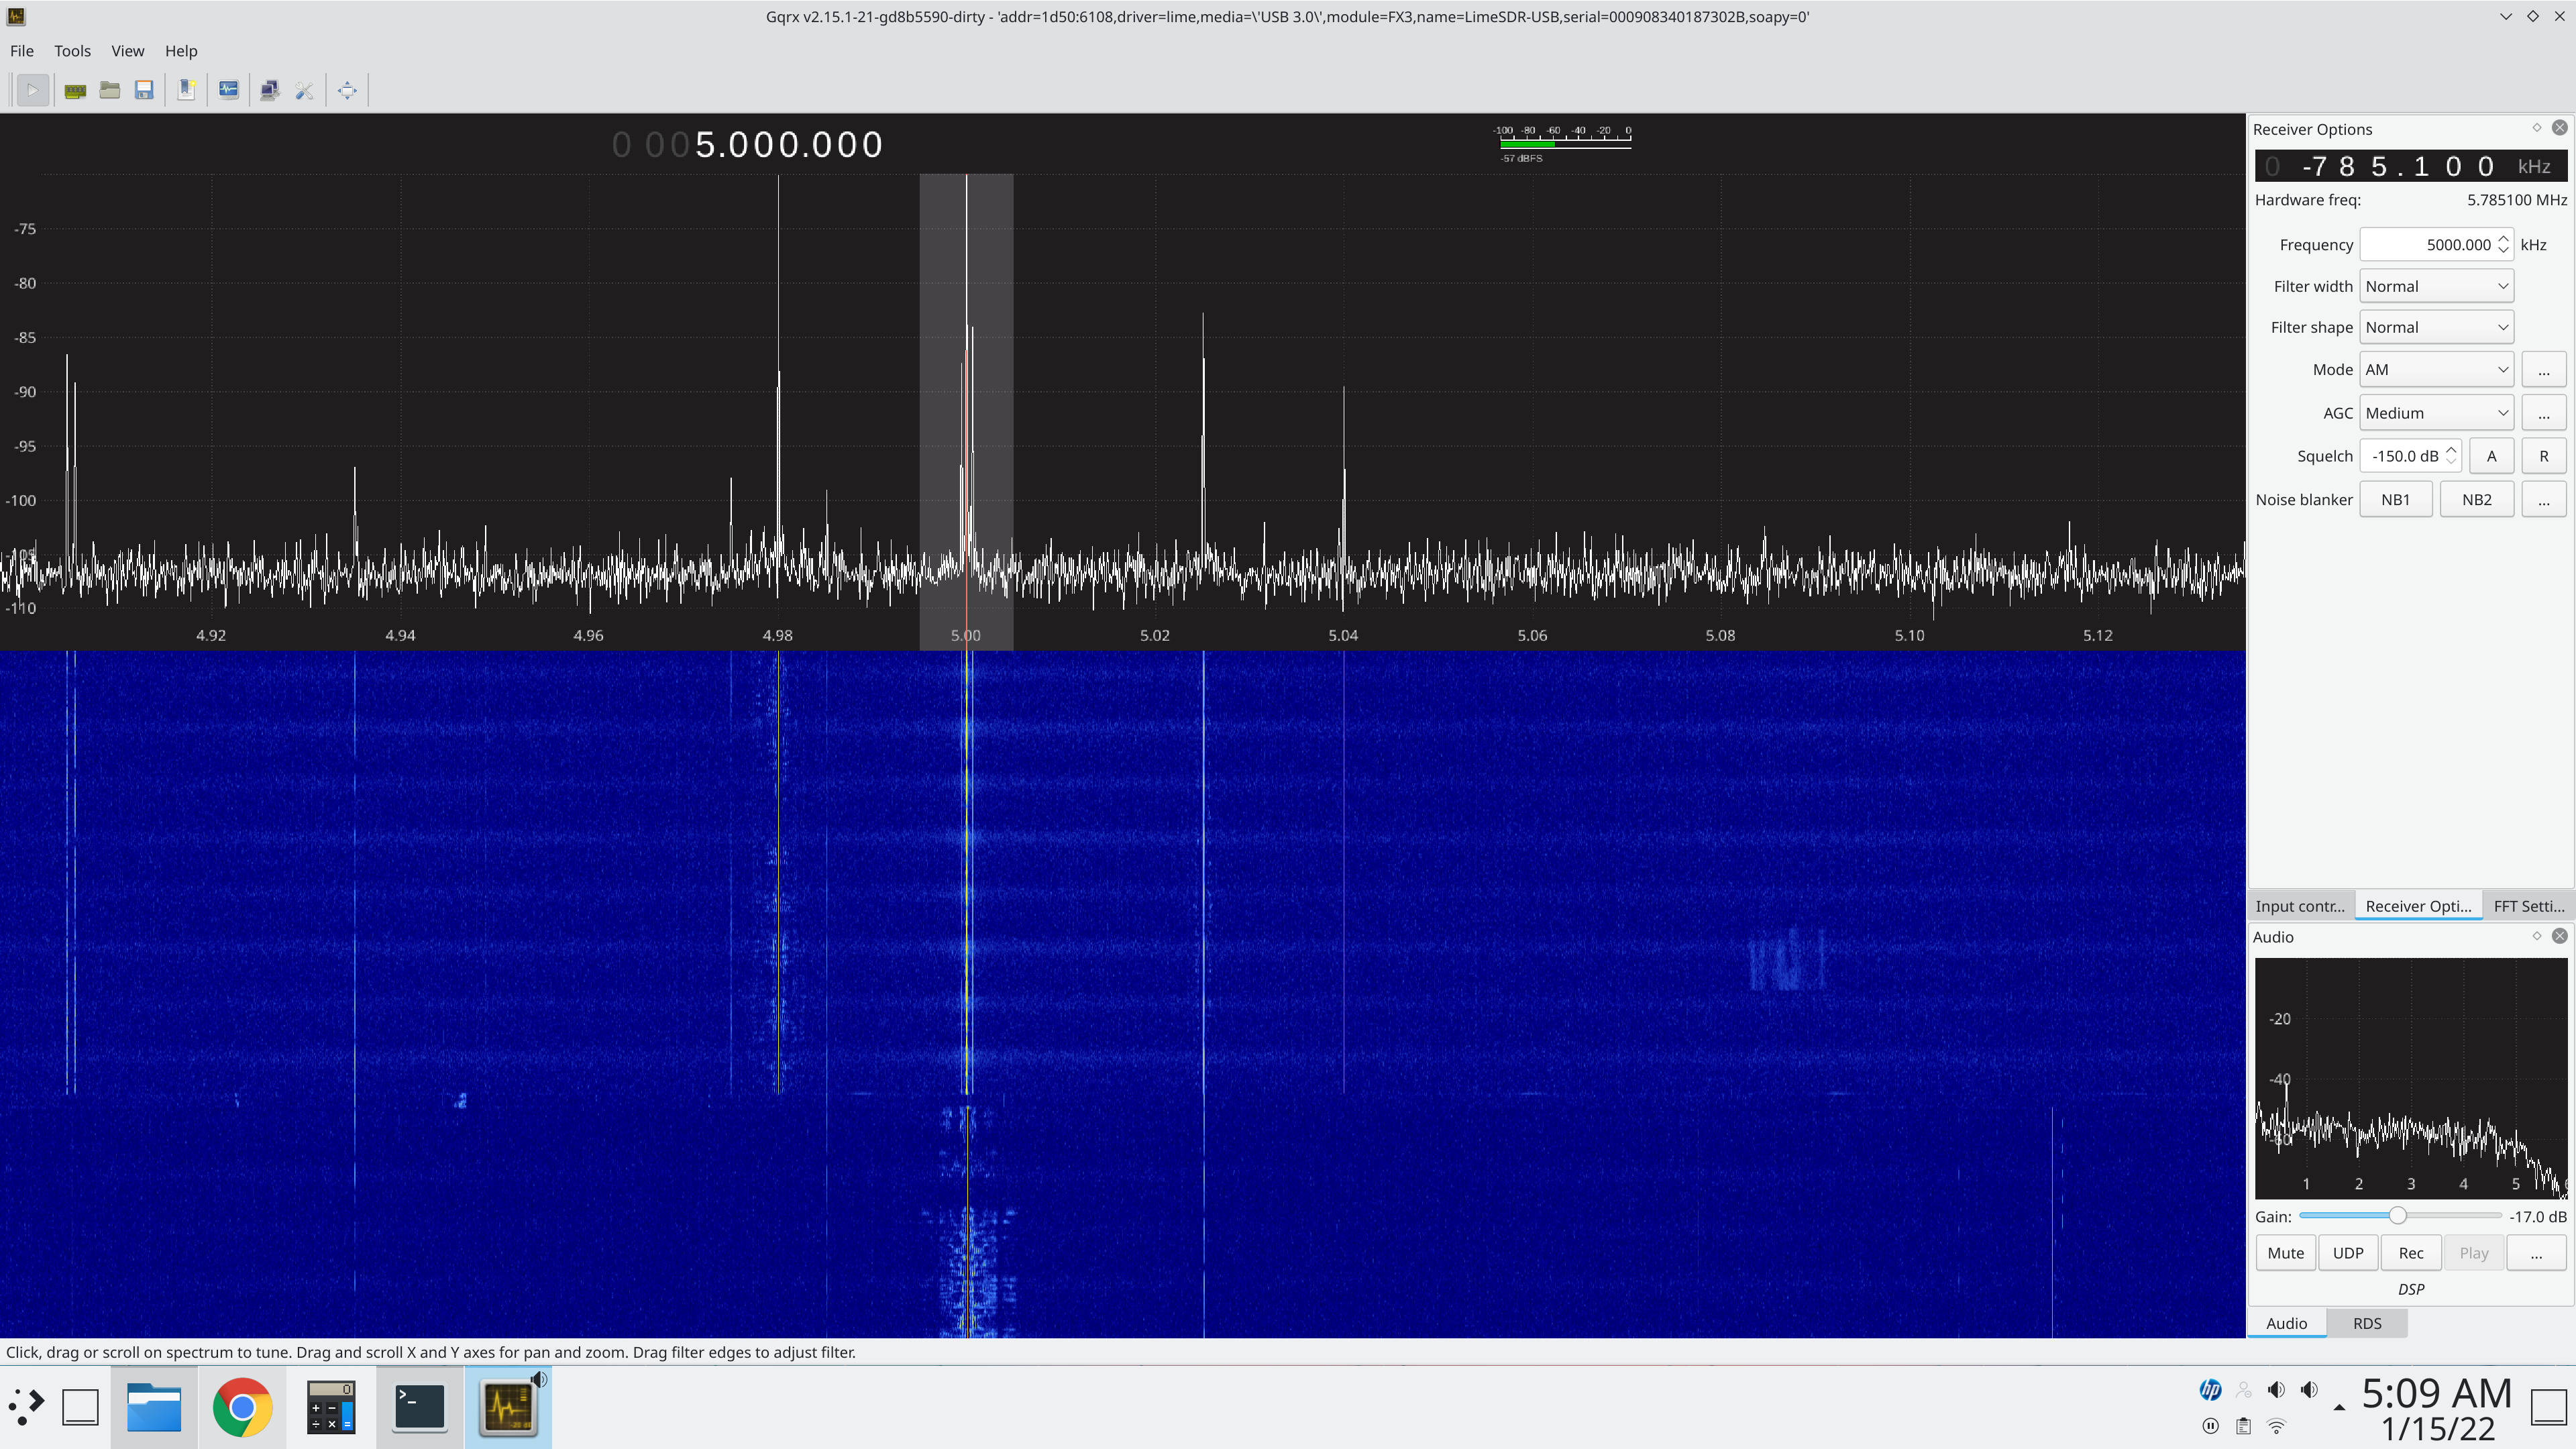Open the I/Q recording tool icon

[x=229, y=90]
